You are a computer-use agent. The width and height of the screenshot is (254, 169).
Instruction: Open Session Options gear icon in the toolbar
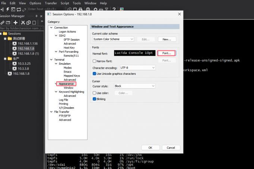(95, 9)
